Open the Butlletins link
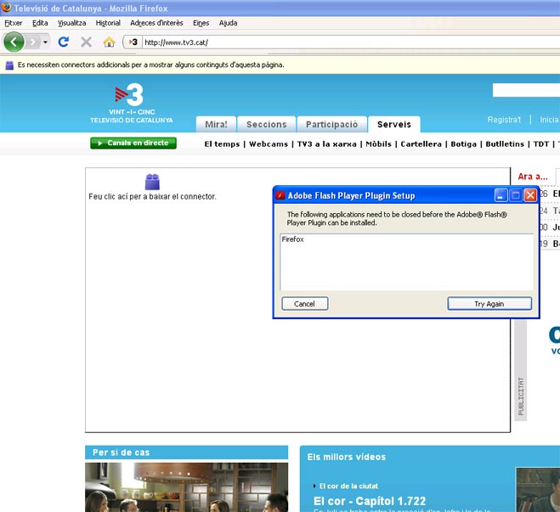This screenshot has width=560, height=512. point(505,144)
